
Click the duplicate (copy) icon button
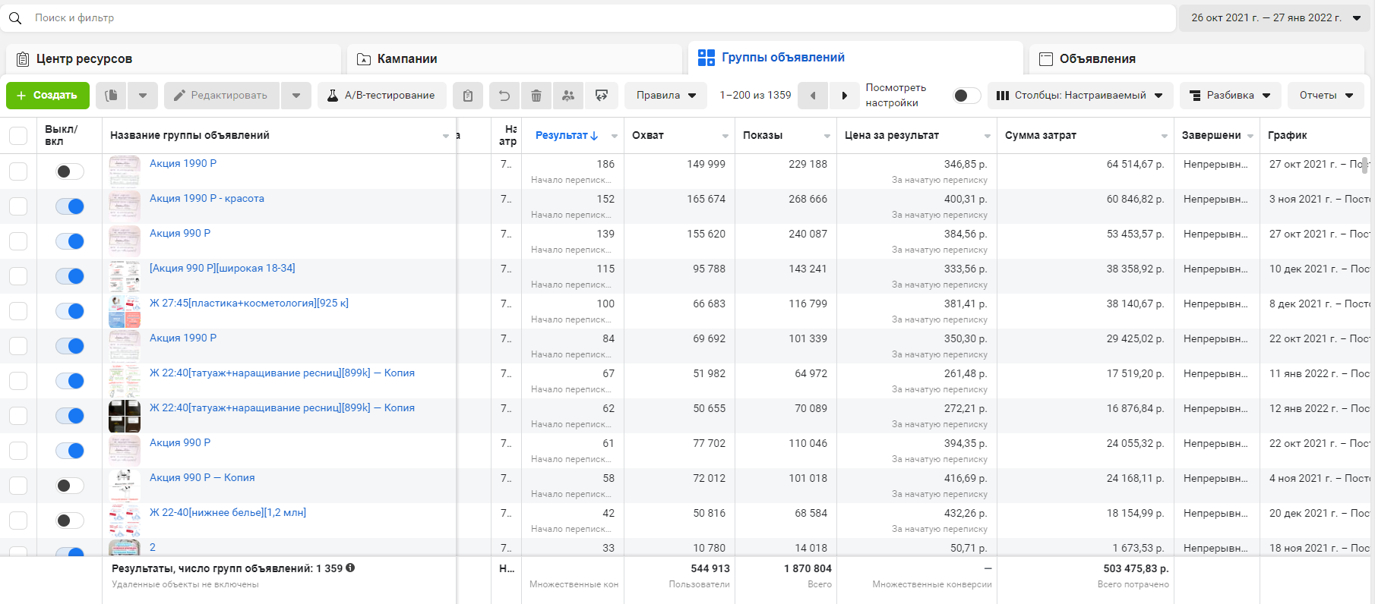[x=111, y=96]
